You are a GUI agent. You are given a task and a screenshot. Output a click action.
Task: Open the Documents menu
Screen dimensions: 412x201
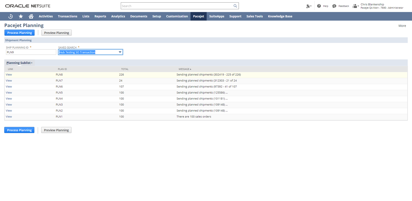coord(139,16)
